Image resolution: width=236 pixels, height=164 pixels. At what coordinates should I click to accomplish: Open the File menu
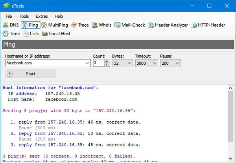pos(9,16)
